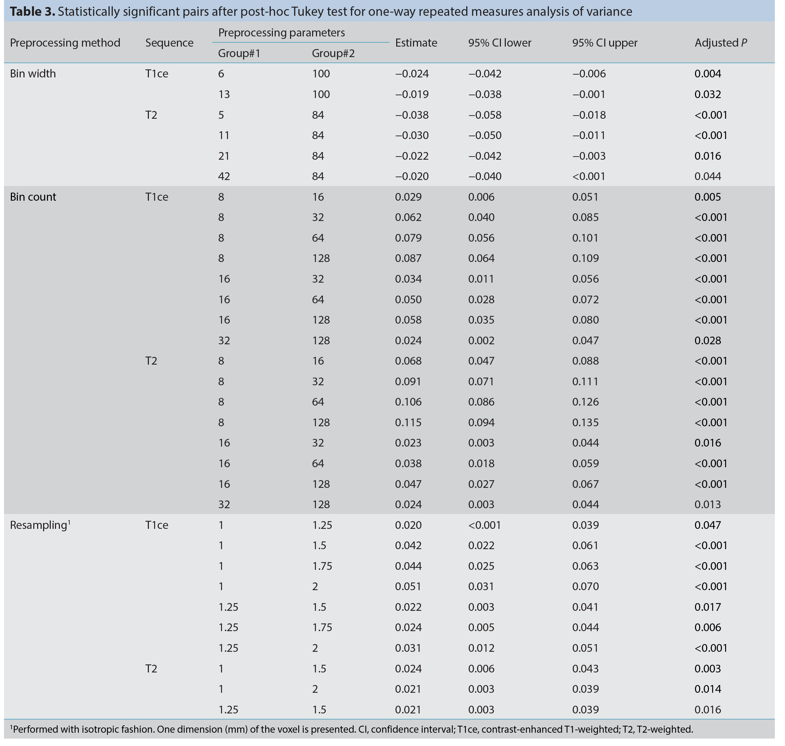Select the adjusted P value 0.013
This screenshot has width=785, height=746.
708,504
